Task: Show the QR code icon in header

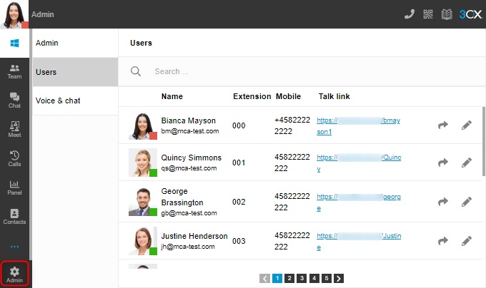Action: point(428,14)
